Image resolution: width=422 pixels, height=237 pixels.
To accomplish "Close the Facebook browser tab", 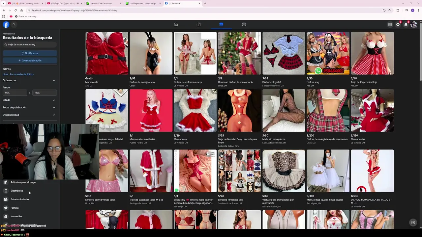I will [x=199, y=3].
